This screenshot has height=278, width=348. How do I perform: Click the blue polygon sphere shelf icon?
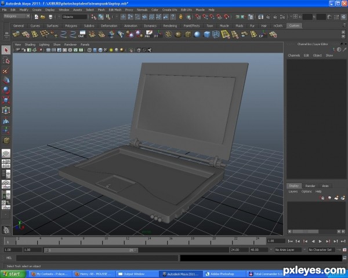[197, 34]
